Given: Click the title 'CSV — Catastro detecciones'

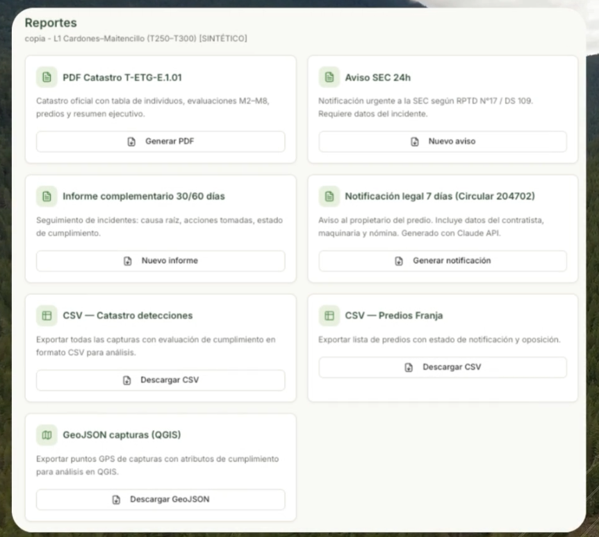Looking at the screenshot, I should pos(128,316).
